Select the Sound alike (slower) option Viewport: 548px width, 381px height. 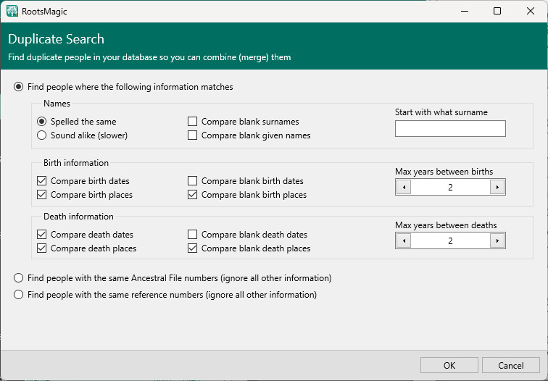tap(42, 135)
